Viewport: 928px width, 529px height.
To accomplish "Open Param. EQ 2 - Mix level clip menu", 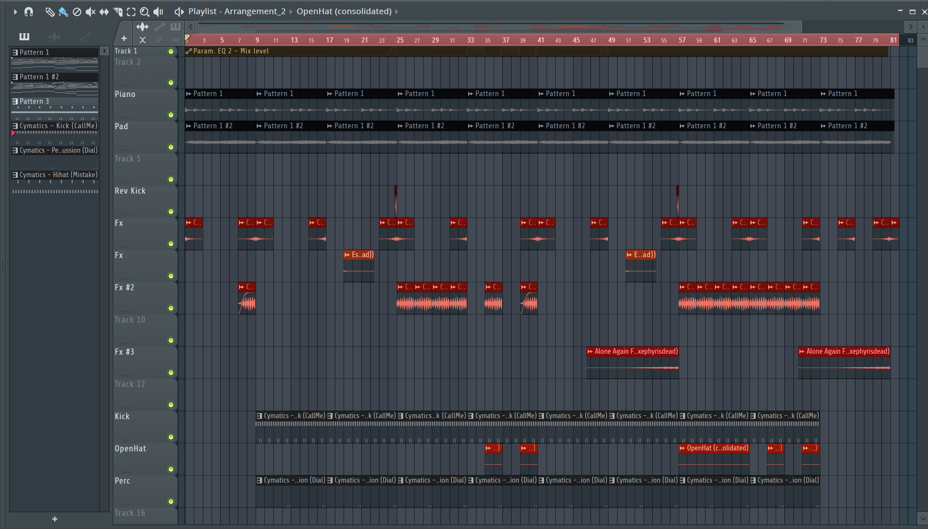I will (x=188, y=51).
